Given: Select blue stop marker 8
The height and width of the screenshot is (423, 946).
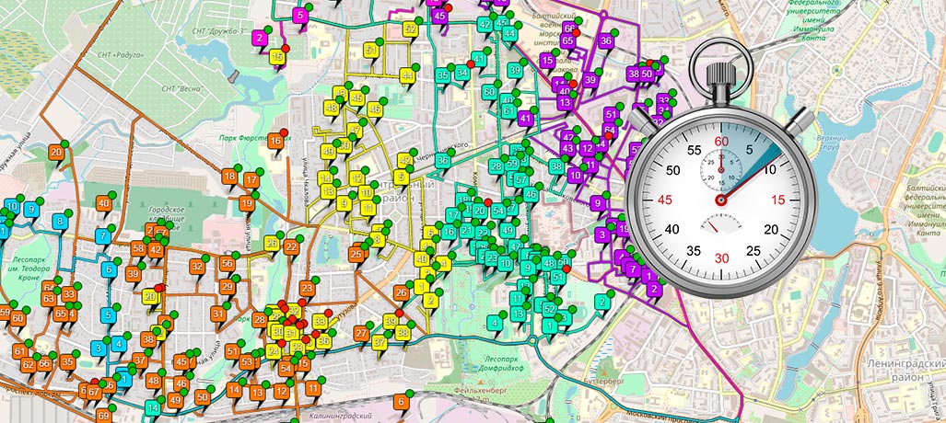Looking at the screenshot, I should pyautogui.click(x=60, y=222).
